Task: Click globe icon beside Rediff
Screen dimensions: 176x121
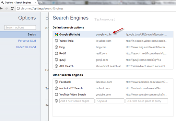Action: click(x=56, y=53)
